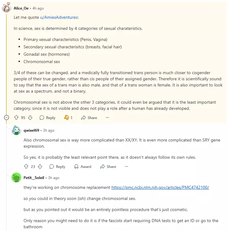Reply to qwixel69's comment

click(x=57, y=166)
